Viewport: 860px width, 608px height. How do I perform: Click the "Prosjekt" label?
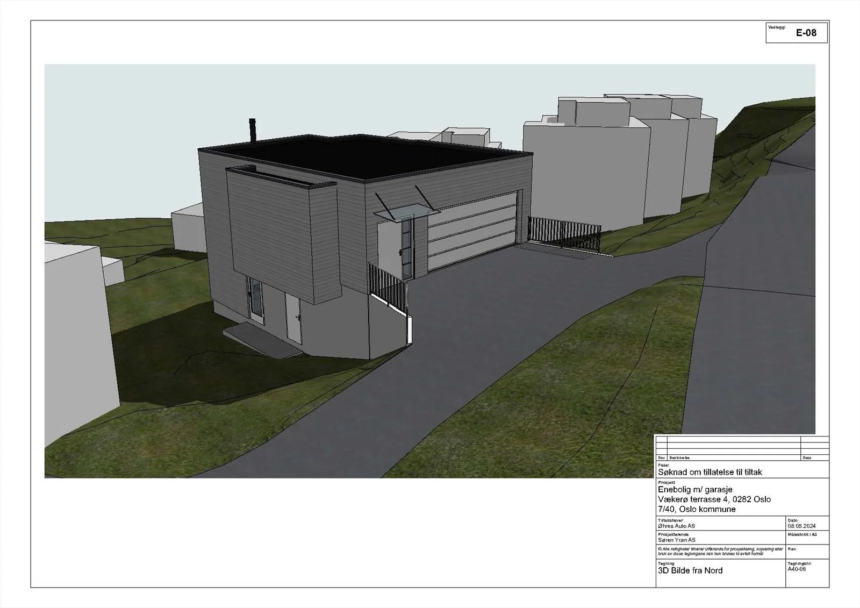coord(666,483)
